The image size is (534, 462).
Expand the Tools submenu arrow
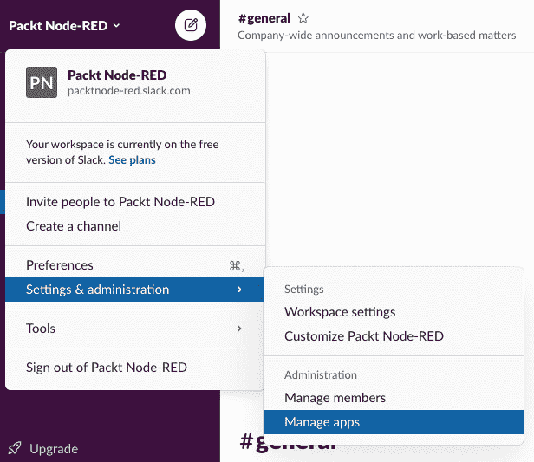(x=239, y=329)
